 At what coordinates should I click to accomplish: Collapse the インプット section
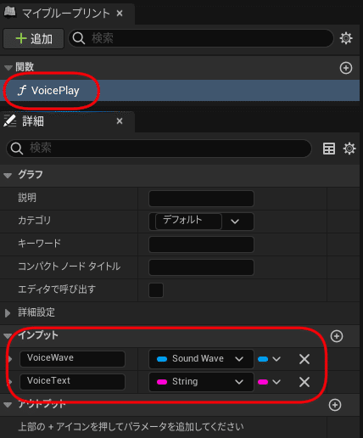tap(8, 336)
